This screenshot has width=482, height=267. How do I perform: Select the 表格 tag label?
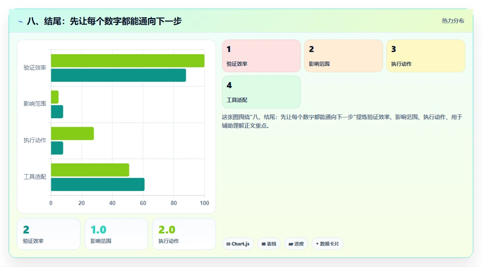272,244
